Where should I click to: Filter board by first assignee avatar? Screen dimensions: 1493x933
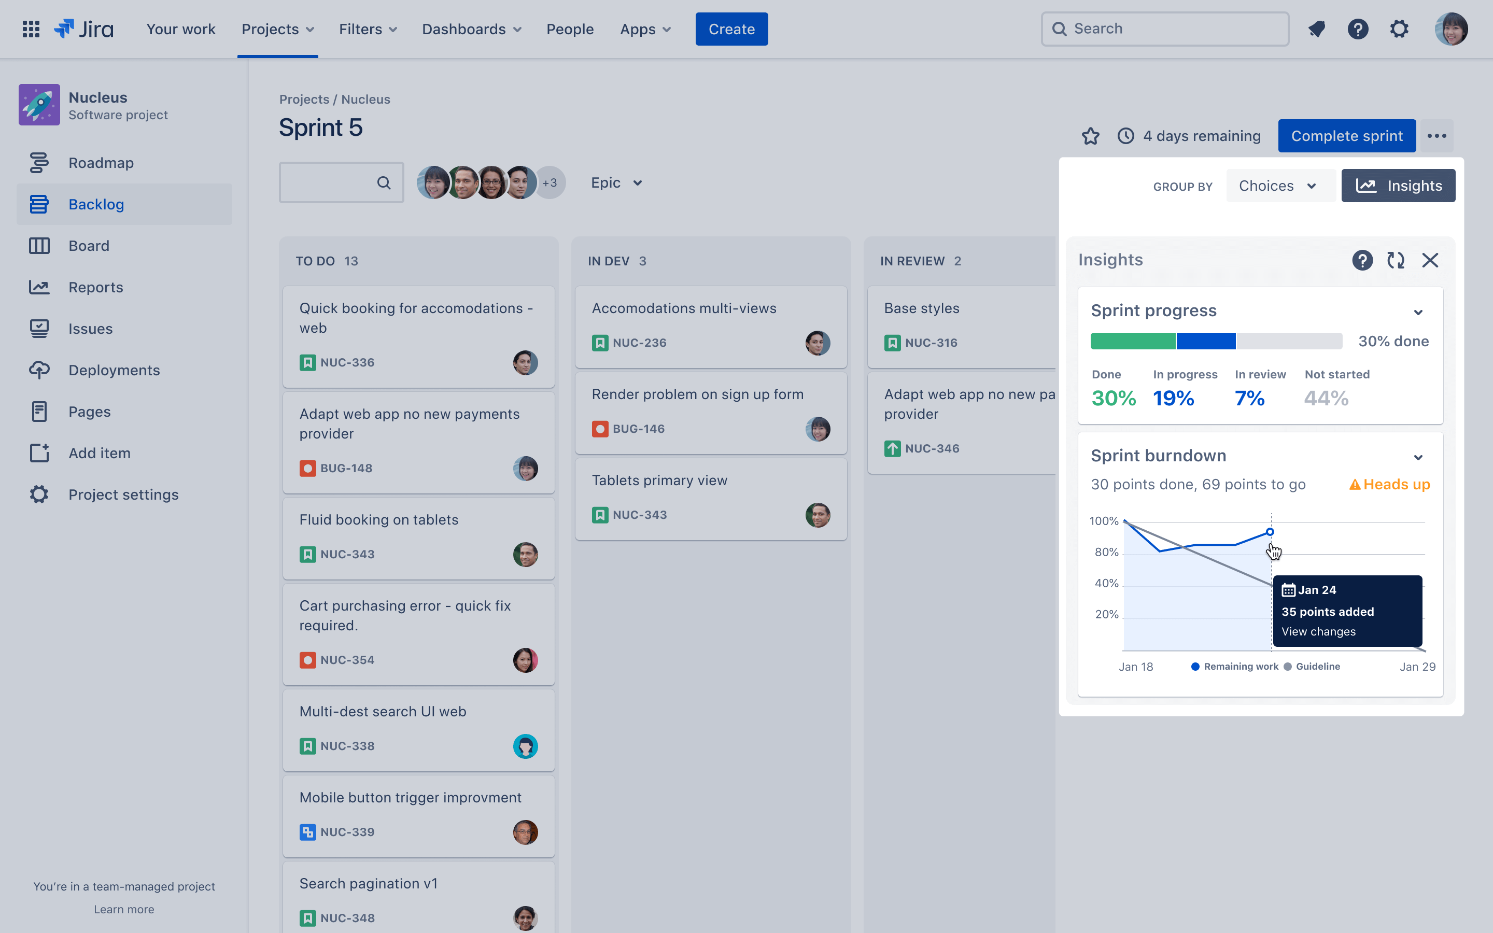pyautogui.click(x=432, y=182)
